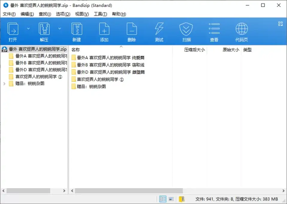Select 赠品：锐锐杂图 in left tree
The image size is (287, 204).
27,83
